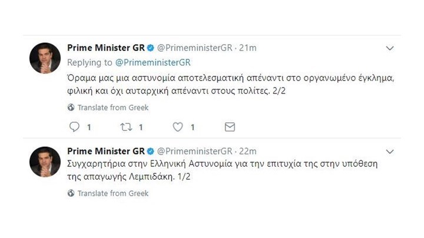Click the verified badge on the 22m tweet
The width and height of the screenshot is (424, 238).
point(151,151)
